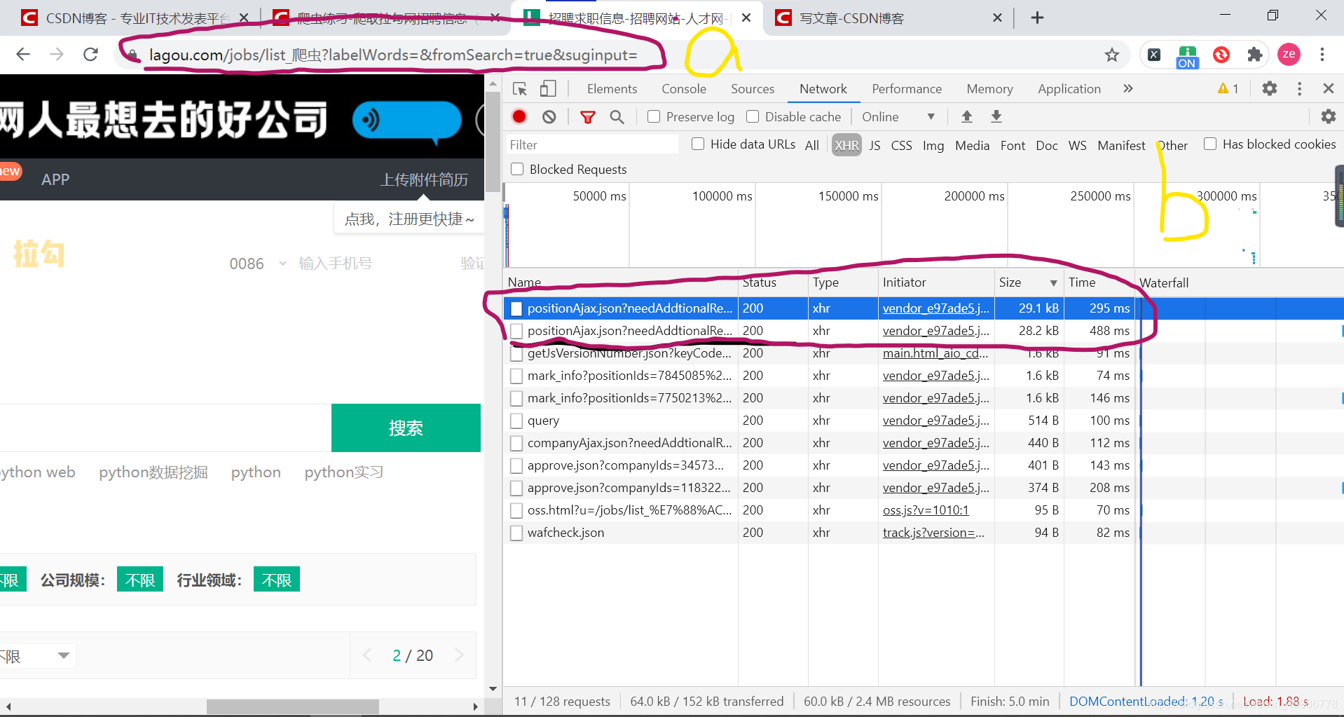Screen dimensions: 1344x717
Task: Open the Extensions puzzle icon
Action: [1255, 55]
